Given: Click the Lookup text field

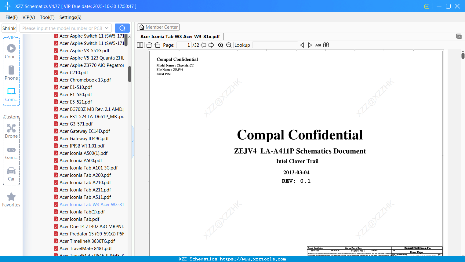Looking at the screenshot, I should [x=275, y=45].
